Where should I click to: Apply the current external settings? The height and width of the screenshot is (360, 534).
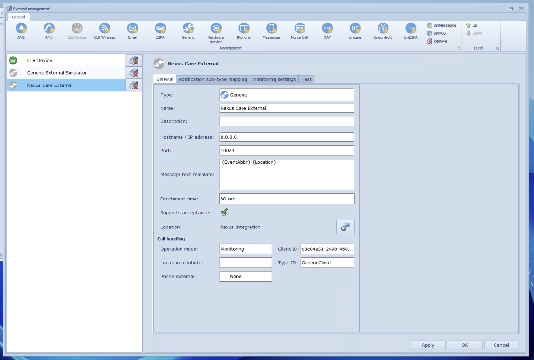(x=428, y=345)
